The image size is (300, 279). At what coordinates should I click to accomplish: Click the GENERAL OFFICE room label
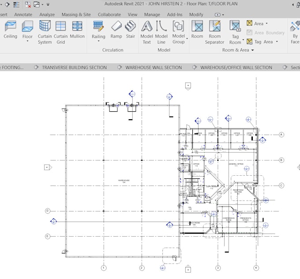click(236, 165)
